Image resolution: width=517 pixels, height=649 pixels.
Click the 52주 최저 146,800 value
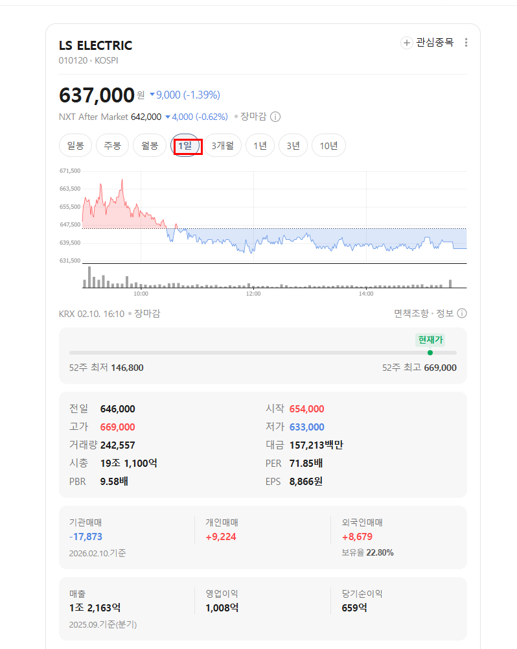pyautogui.click(x=128, y=368)
